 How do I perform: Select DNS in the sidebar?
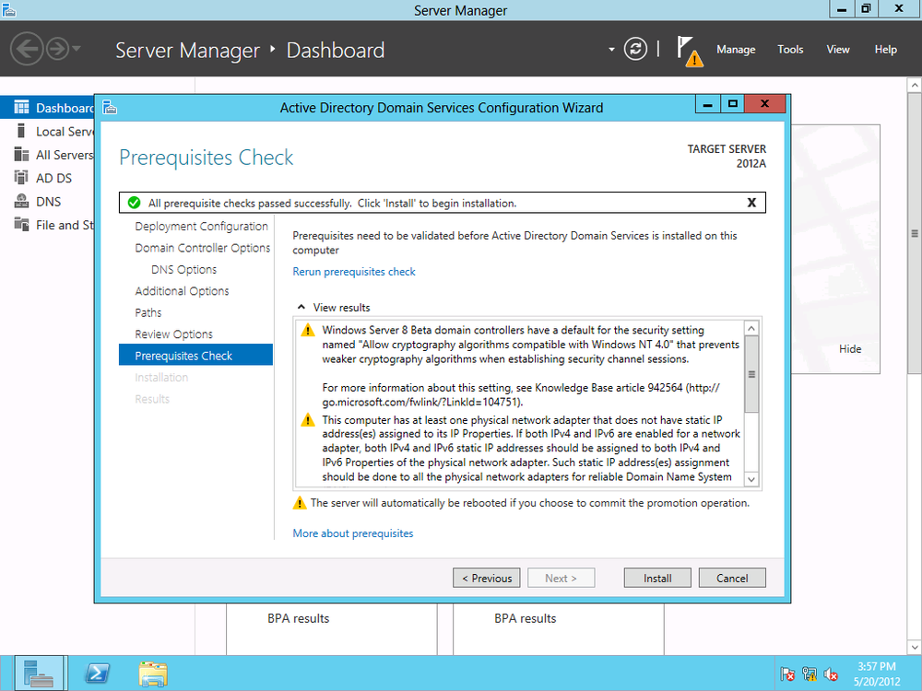pos(48,202)
